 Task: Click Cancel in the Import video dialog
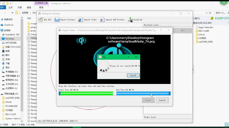(162, 100)
